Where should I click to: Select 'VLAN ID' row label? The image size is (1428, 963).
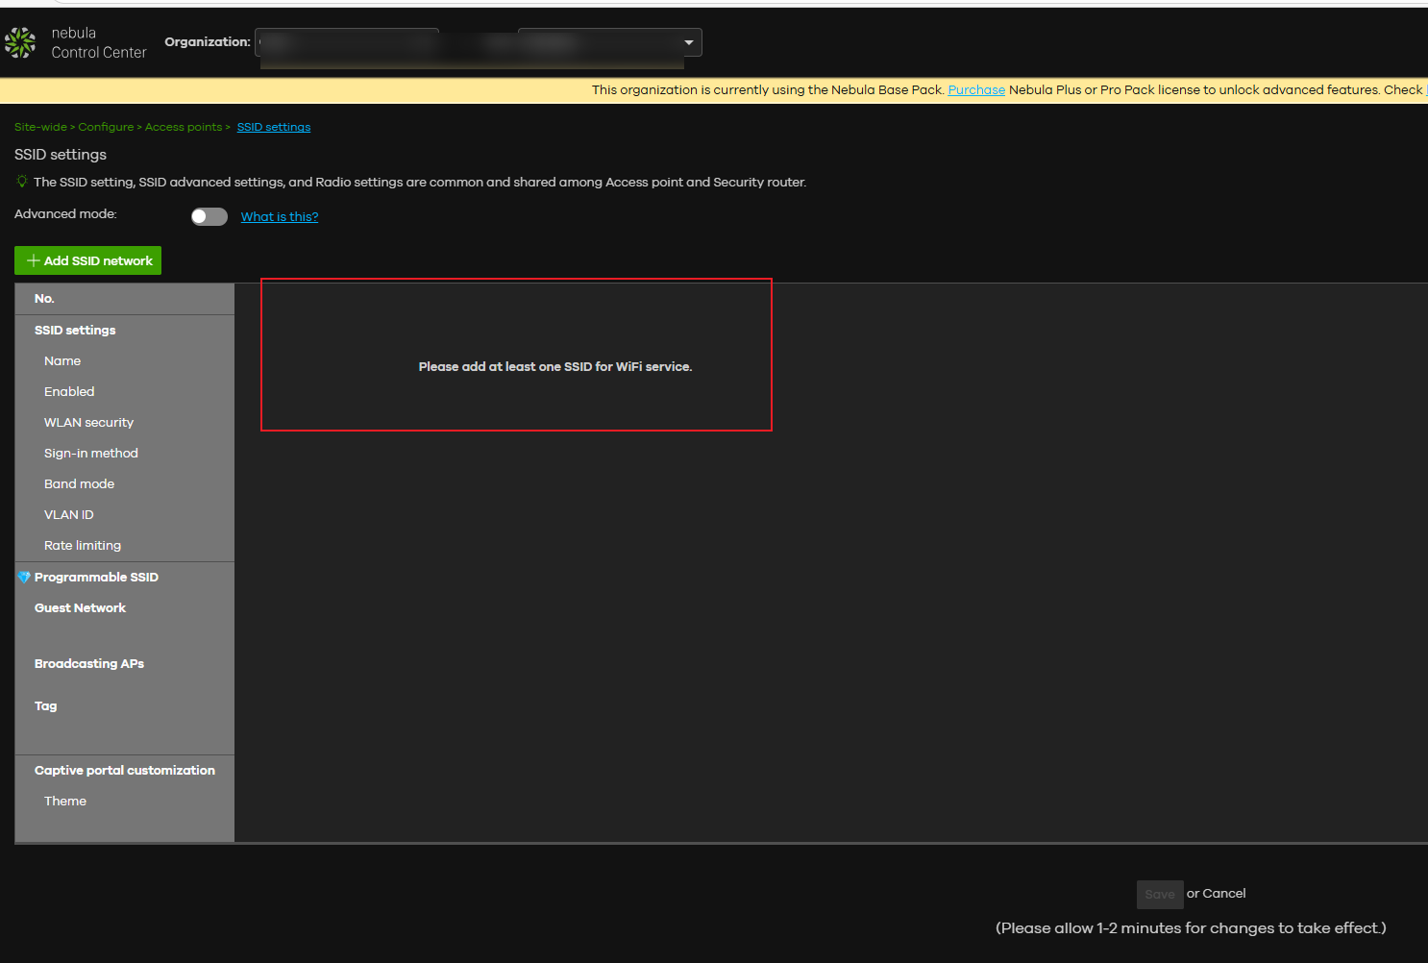tap(69, 514)
